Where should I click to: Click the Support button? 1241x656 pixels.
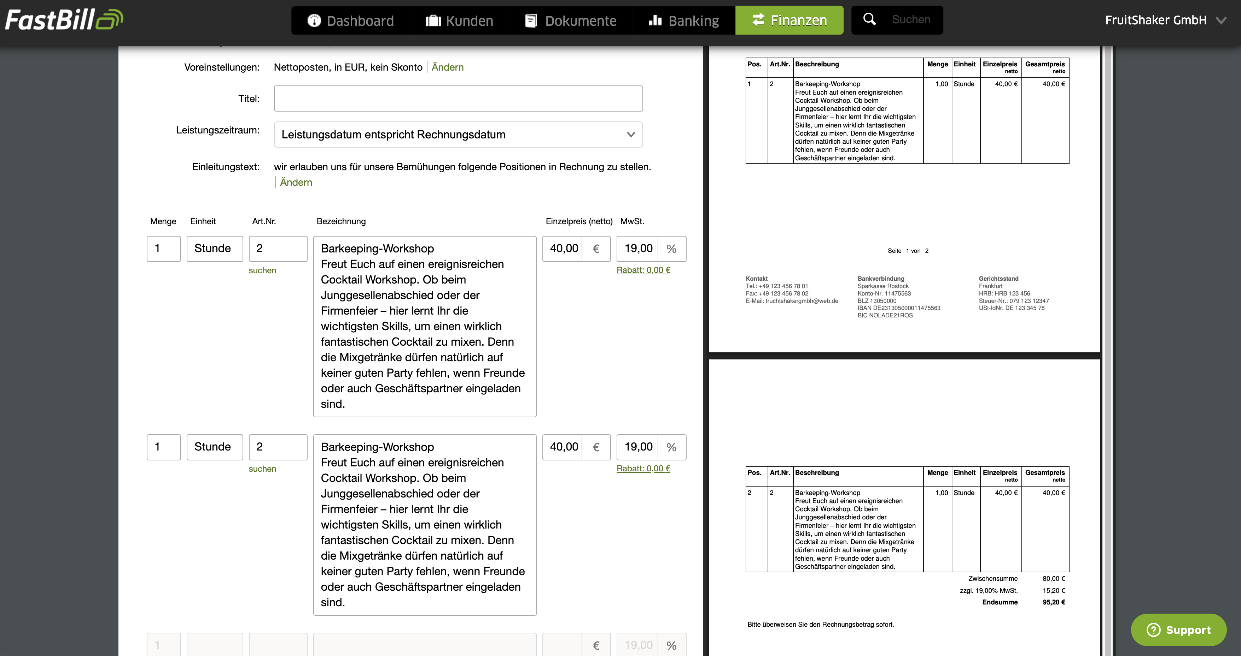click(1178, 630)
